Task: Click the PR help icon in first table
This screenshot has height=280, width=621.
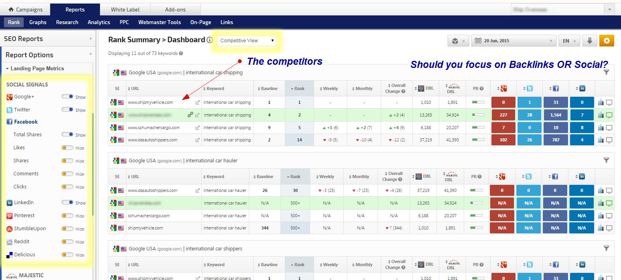Action: coord(482,89)
